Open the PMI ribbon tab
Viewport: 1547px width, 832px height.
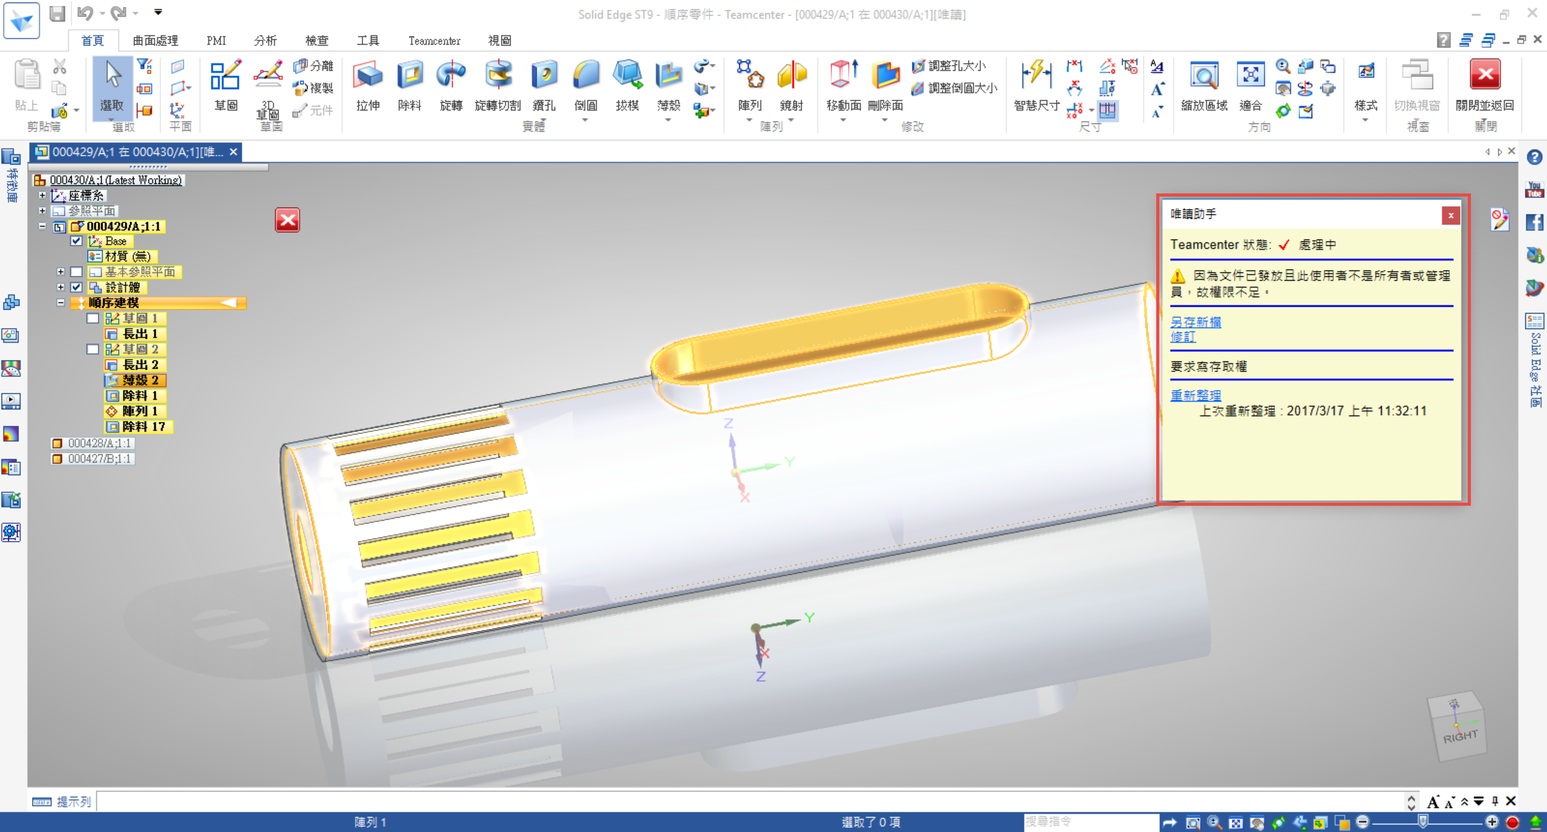tap(216, 40)
